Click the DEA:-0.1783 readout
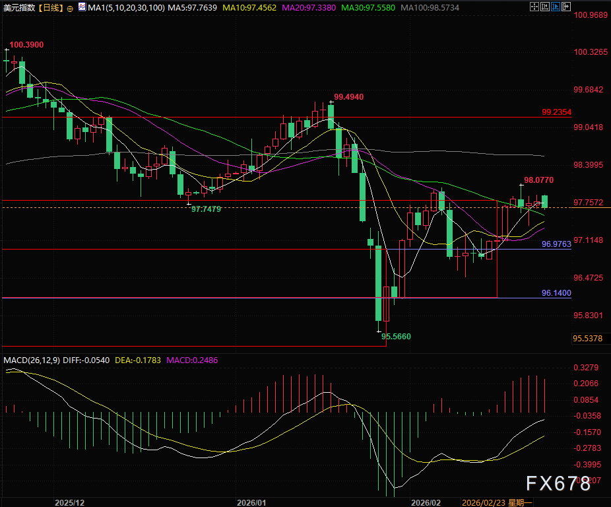Screen dimensions: 611x507 pyautogui.click(x=138, y=360)
